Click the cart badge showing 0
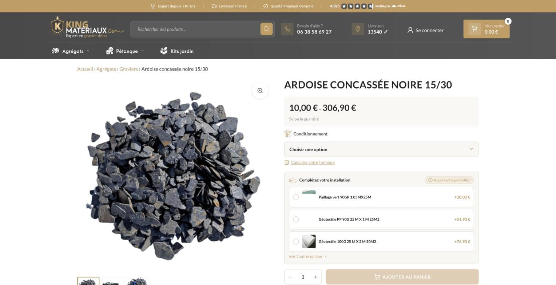The height and width of the screenshot is (285, 556). pos(508,21)
